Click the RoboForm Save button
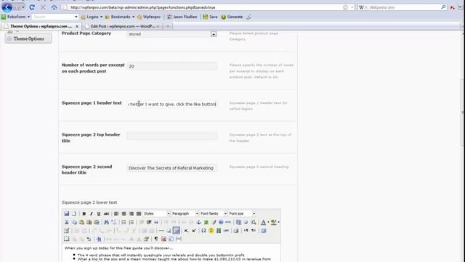Image resolution: width=465 pixels, height=262 pixels. [210, 17]
